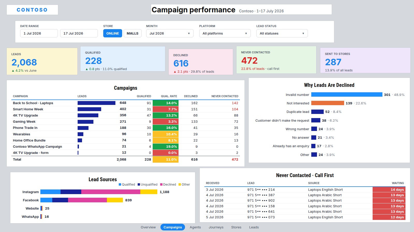Screen dimensions: 414x232
Task: Open the Agents tab
Action: [x=195, y=227]
